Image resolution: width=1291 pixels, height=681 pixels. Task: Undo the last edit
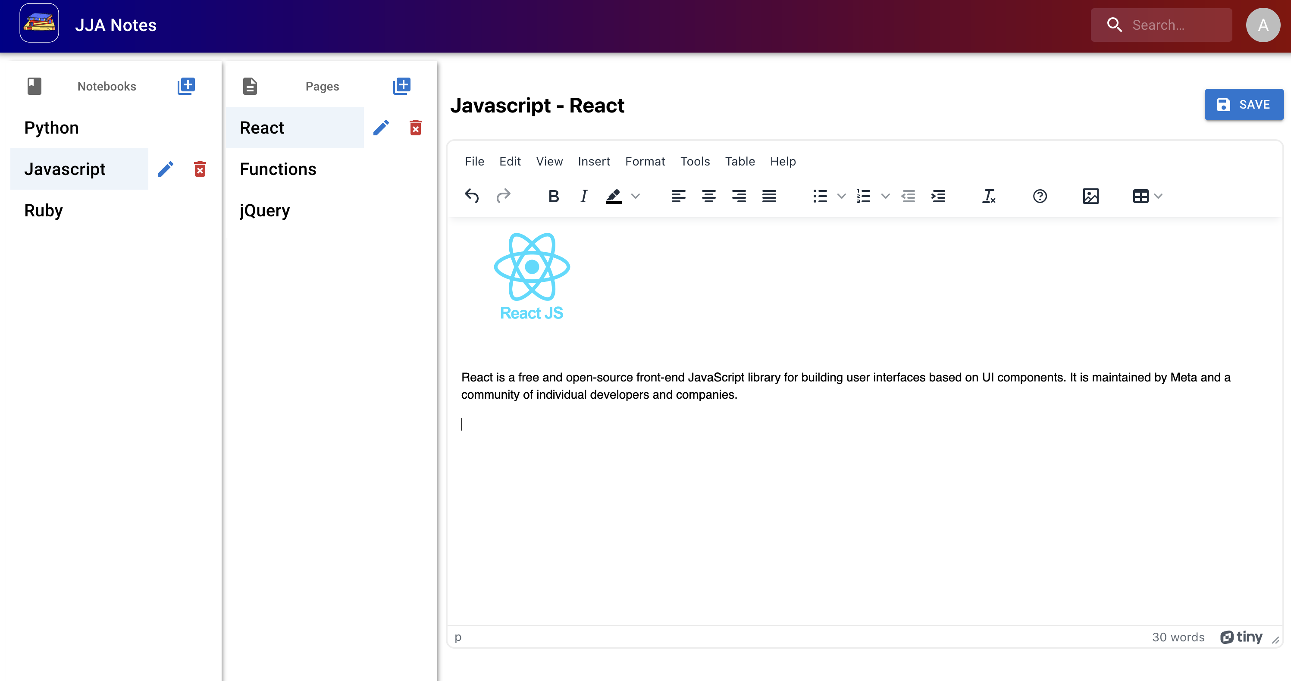click(x=472, y=196)
